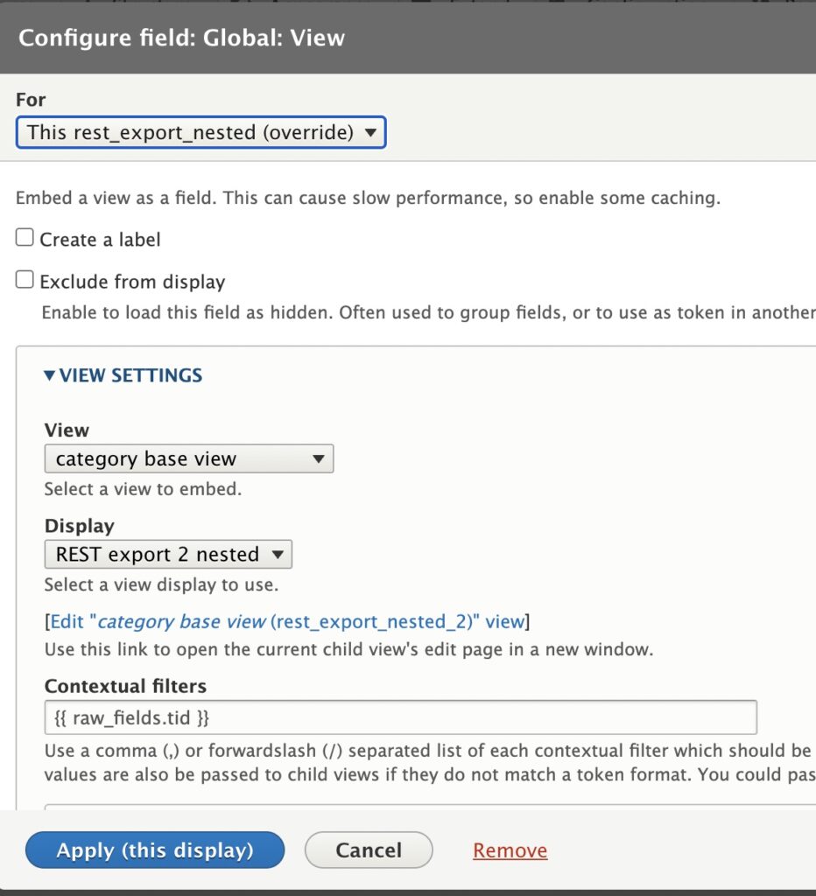The width and height of the screenshot is (816, 896).
Task: Click the bold "View" field label
Action: [67, 430]
